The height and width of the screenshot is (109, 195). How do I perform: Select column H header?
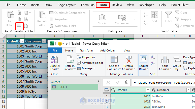(x=142, y=36)
